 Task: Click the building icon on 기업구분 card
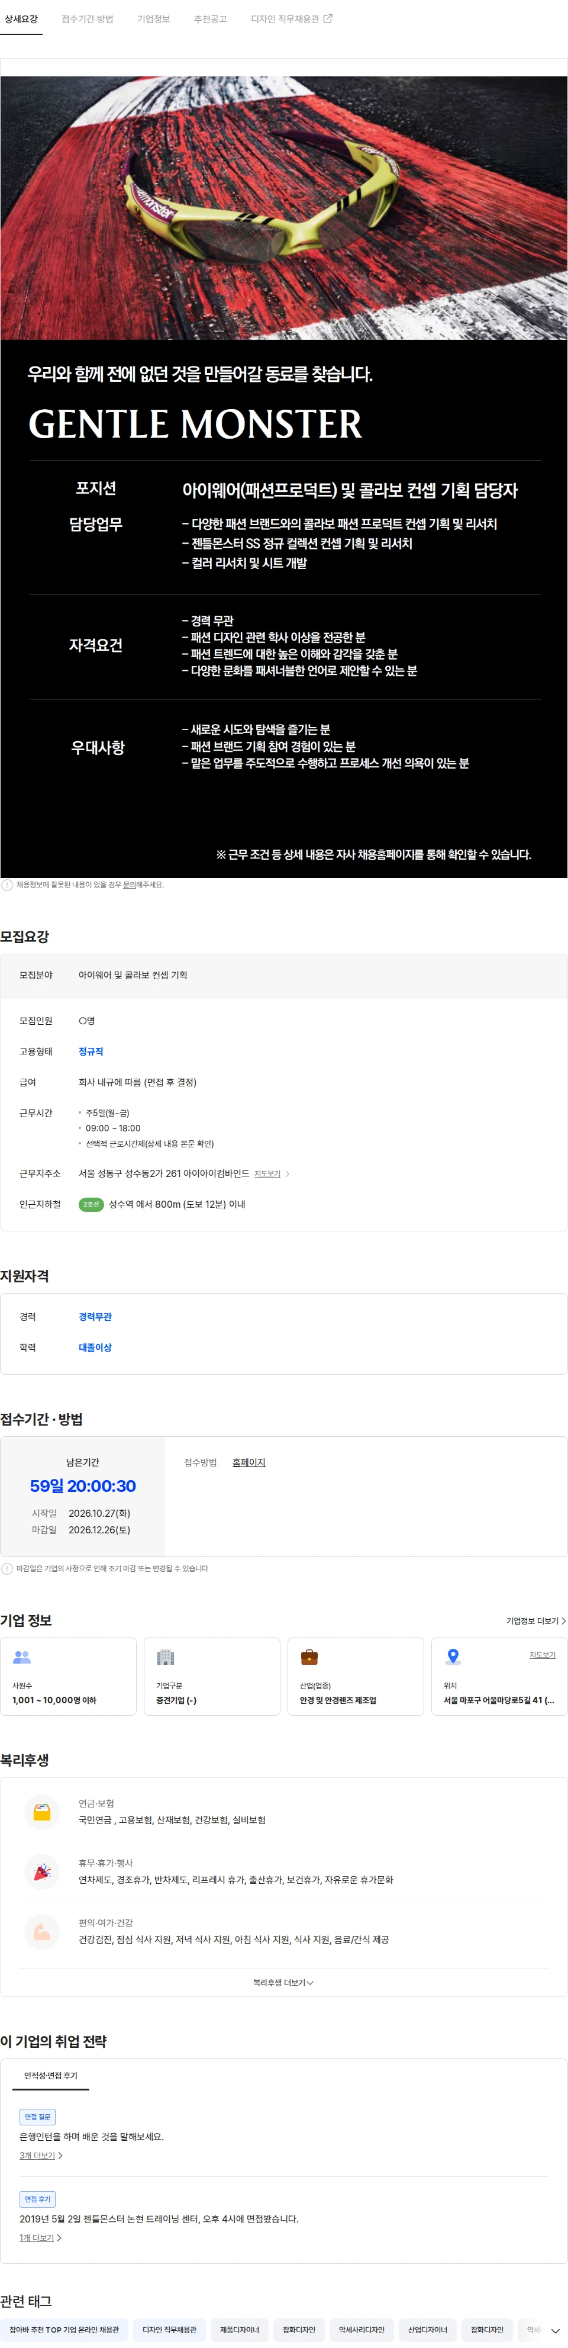click(x=166, y=1657)
